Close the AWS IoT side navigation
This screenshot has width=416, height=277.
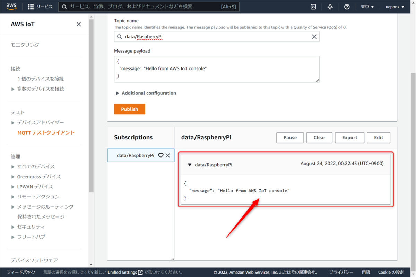(x=79, y=24)
